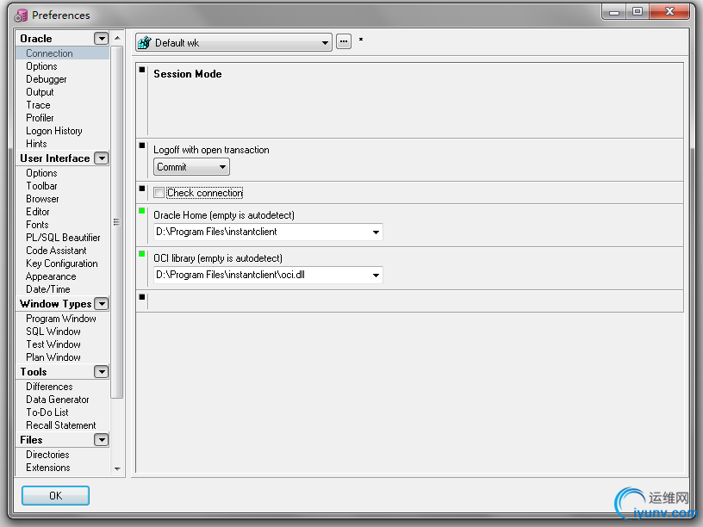This screenshot has height=527, width=703.
Task: Click the green marker beside Oracle Home
Action: [x=142, y=211]
